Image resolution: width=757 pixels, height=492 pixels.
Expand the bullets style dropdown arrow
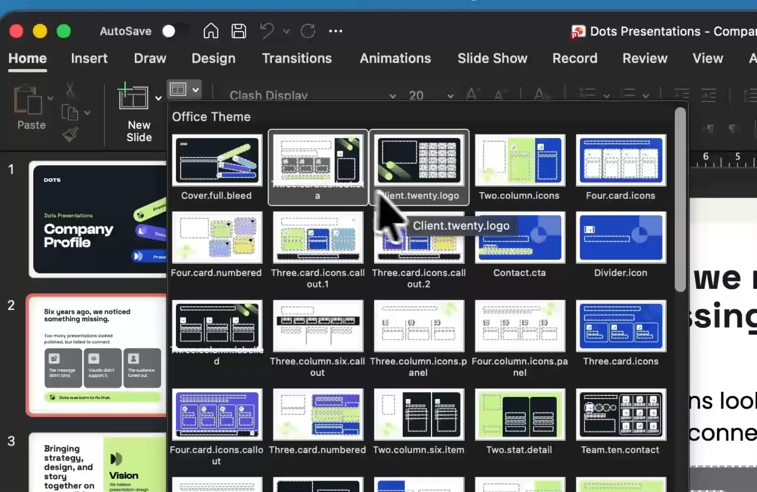point(607,96)
